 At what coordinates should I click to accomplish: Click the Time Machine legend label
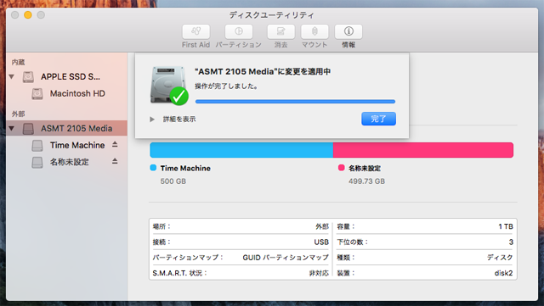(x=185, y=168)
